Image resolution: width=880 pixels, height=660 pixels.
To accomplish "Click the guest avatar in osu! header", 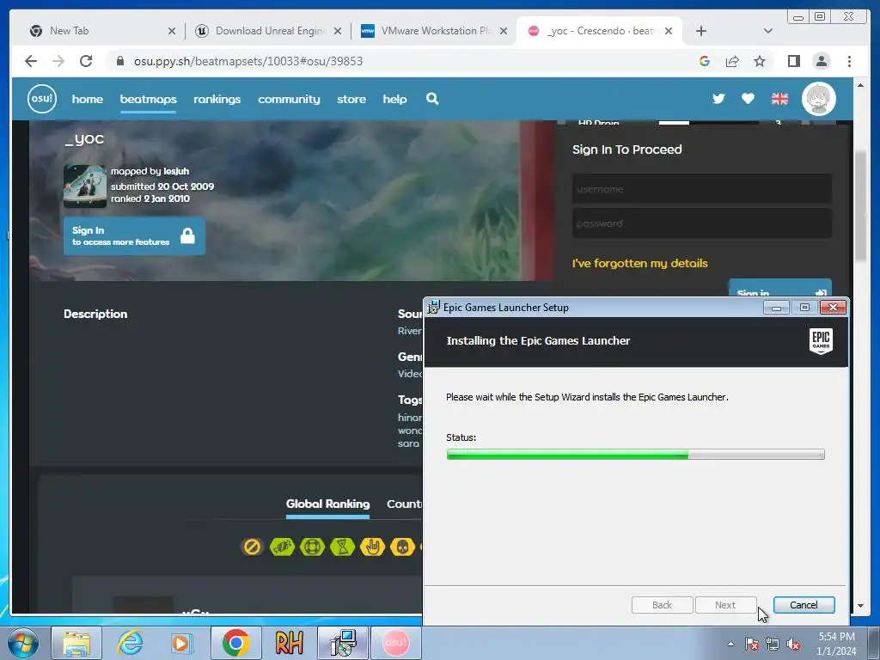I will (x=819, y=99).
